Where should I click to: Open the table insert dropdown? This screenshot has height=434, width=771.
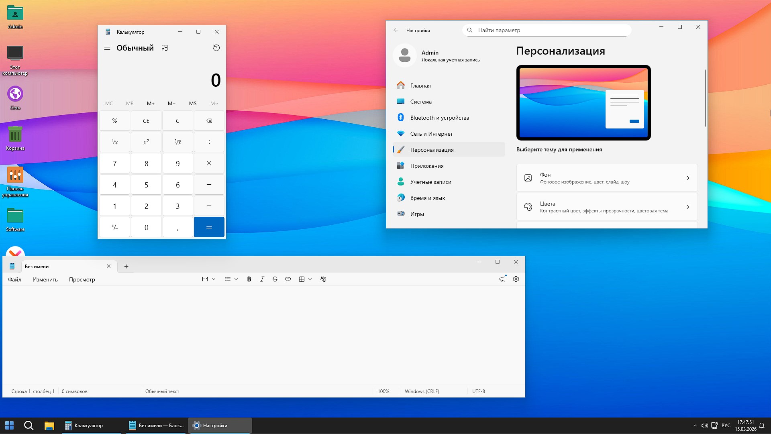305,279
